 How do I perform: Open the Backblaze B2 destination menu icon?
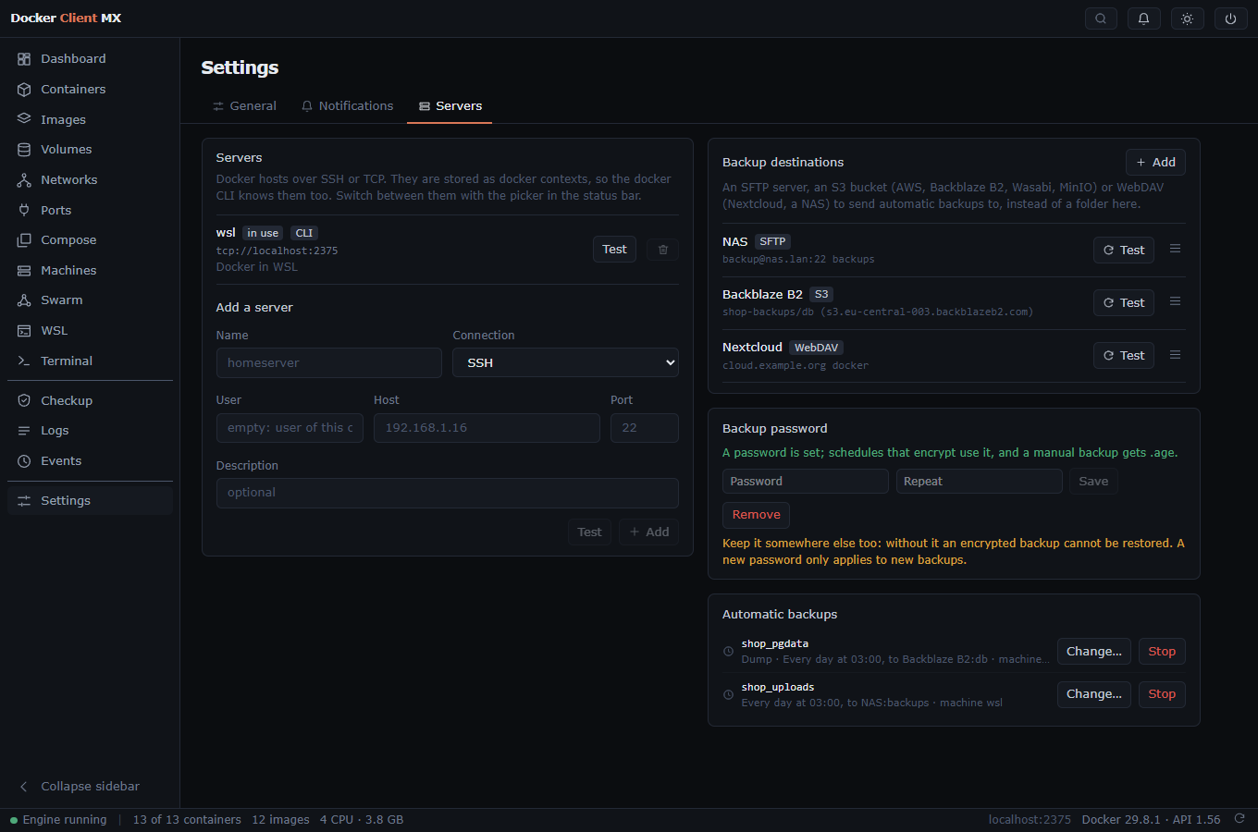[x=1175, y=301]
